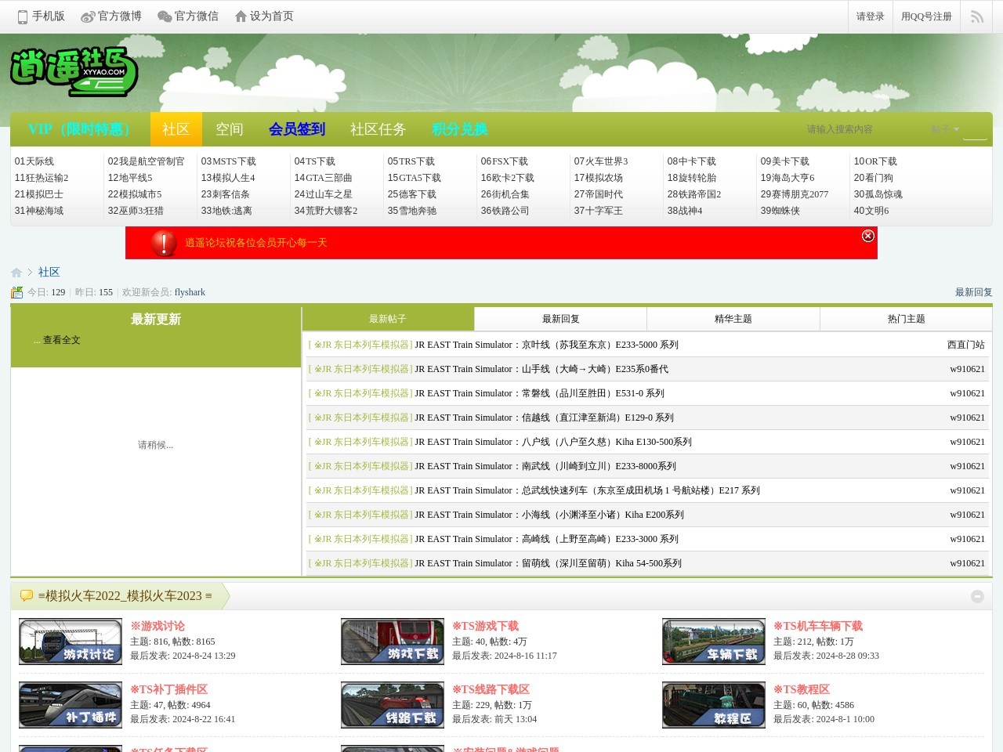Click the search content input field
Screen dimensions: 1003x752
tap(862, 129)
